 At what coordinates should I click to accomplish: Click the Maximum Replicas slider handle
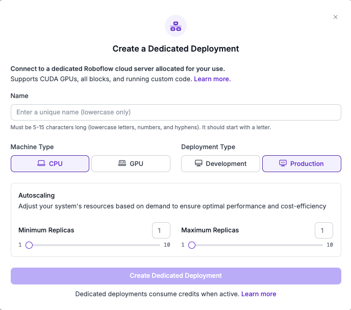(192, 245)
